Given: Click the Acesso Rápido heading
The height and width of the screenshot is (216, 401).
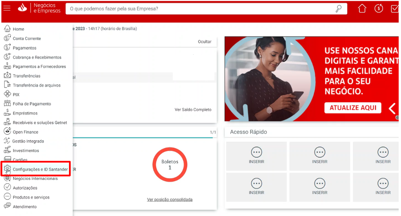Looking at the screenshot, I should point(248,132).
